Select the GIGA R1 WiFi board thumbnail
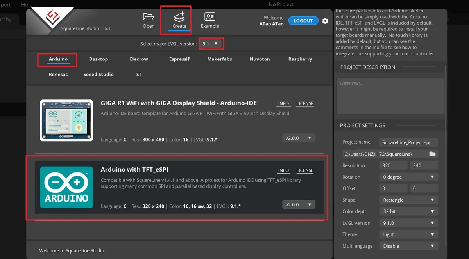Screen dimensions: 469x259 click(66, 121)
